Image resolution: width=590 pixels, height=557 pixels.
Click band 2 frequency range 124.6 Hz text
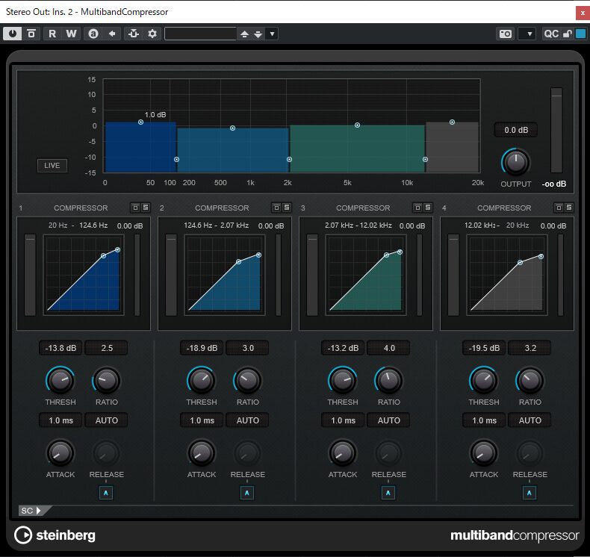coord(198,225)
